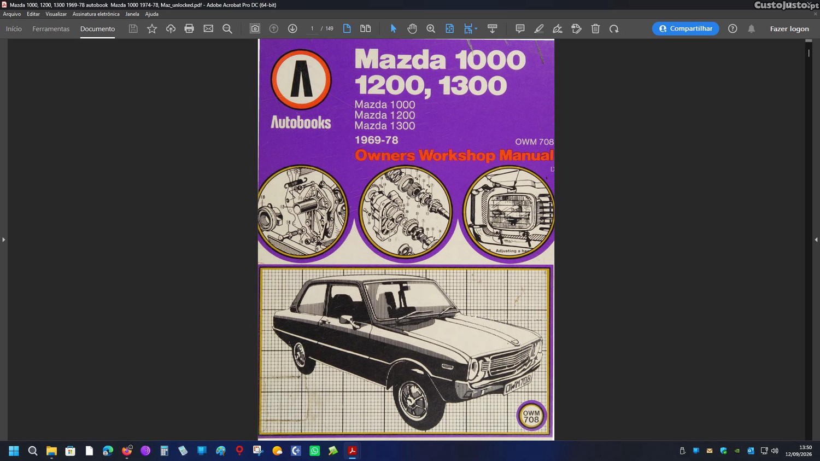
Task: Click the page number input field
Action: (x=312, y=29)
